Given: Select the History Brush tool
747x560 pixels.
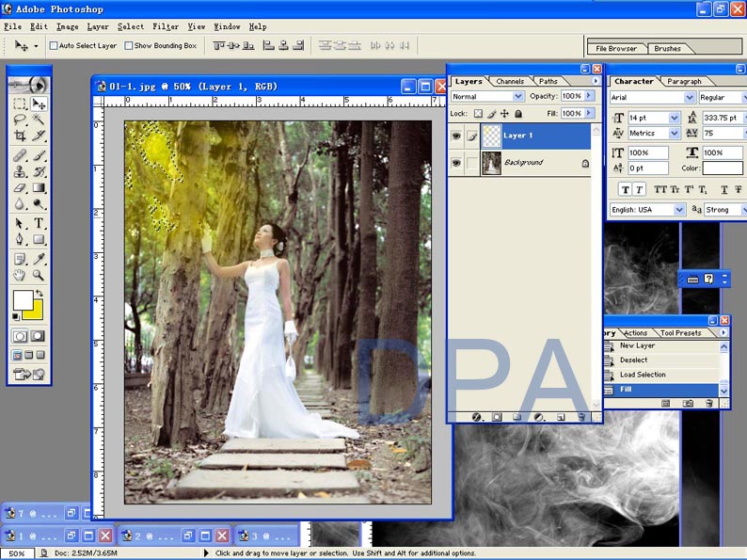Looking at the screenshot, I should pyautogui.click(x=39, y=171).
